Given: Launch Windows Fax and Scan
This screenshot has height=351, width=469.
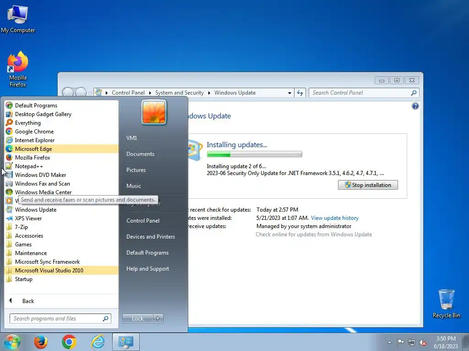Looking at the screenshot, I should [61, 183].
